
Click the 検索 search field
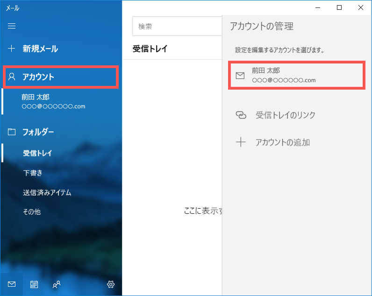tap(178, 27)
